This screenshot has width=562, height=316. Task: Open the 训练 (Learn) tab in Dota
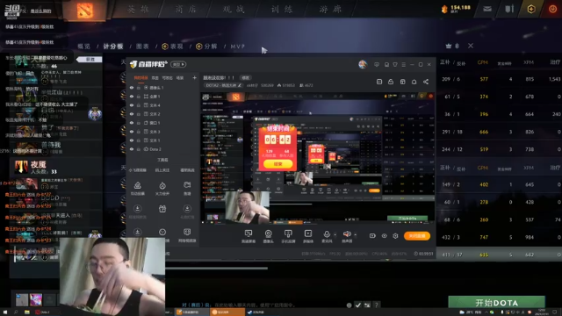pos(282,10)
